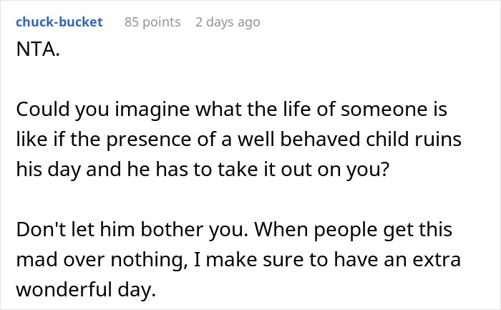Open the chuck-bucket user profile link
The width and height of the screenshot is (501, 310).
point(59,22)
